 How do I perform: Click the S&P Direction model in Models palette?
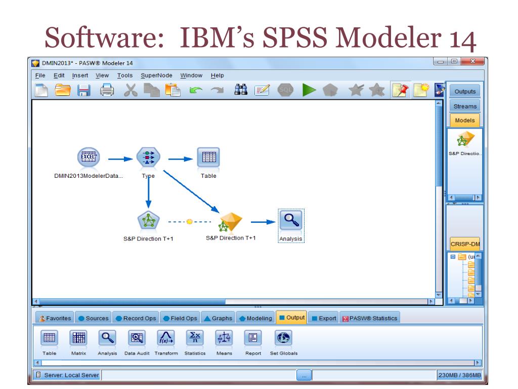465,140
